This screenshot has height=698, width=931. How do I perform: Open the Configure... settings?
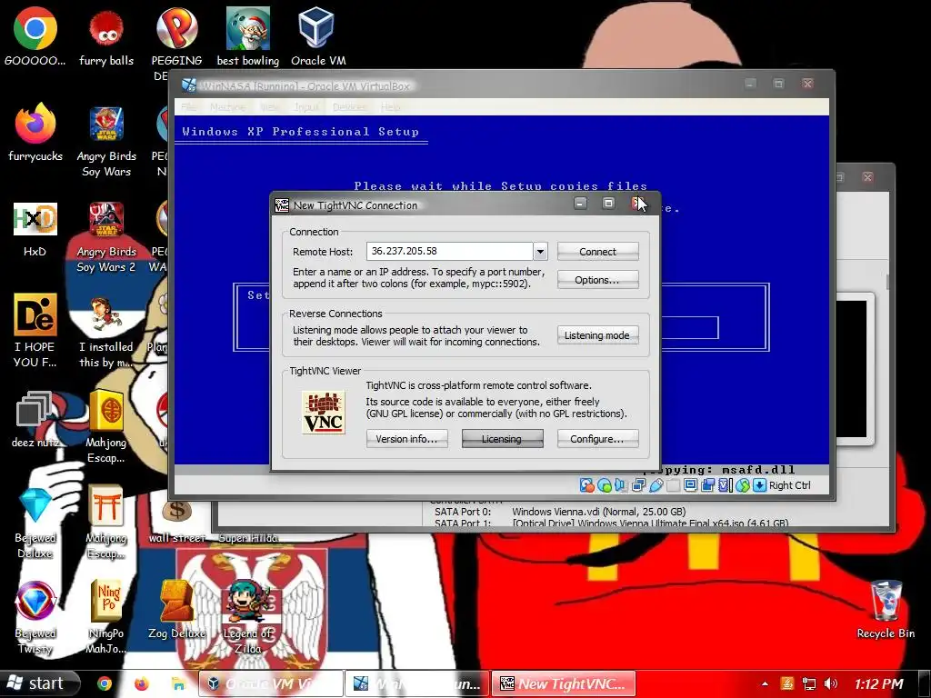click(598, 439)
